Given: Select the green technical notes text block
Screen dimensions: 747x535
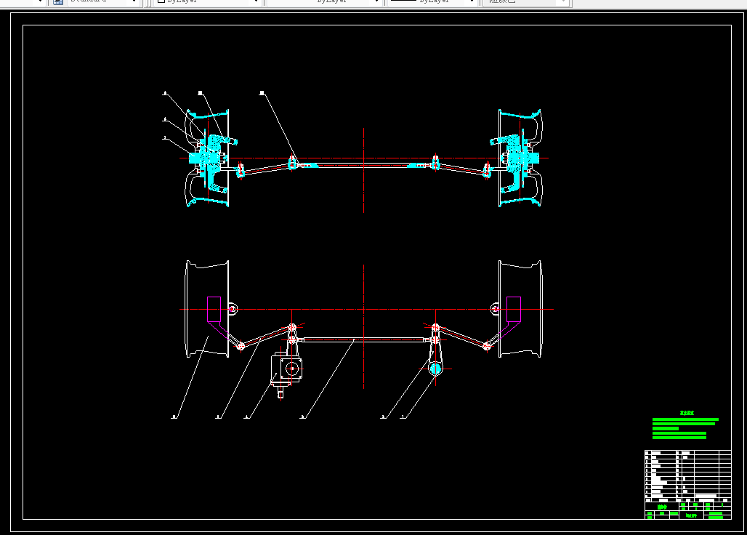Looking at the screenshot, I should coord(685,426).
